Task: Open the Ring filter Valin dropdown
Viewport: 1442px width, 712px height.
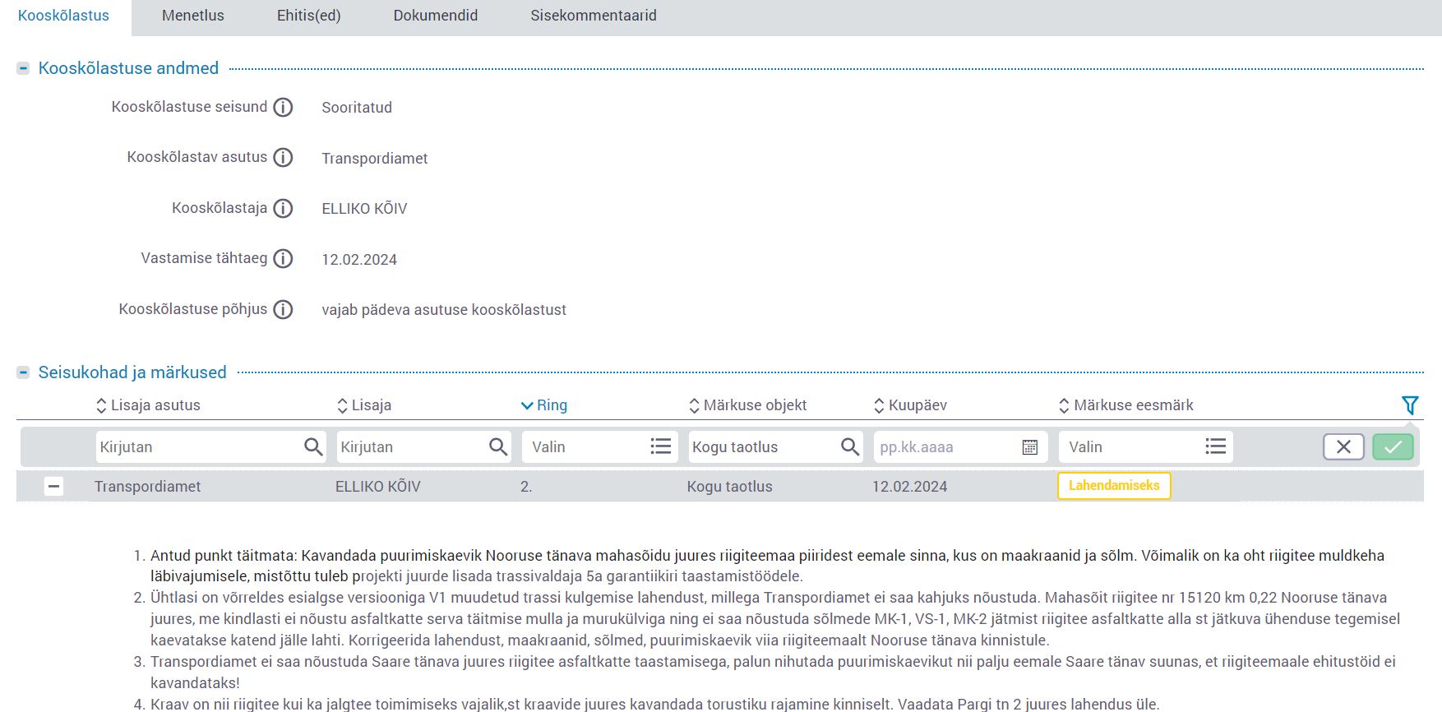Action: click(x=600, y=447)
